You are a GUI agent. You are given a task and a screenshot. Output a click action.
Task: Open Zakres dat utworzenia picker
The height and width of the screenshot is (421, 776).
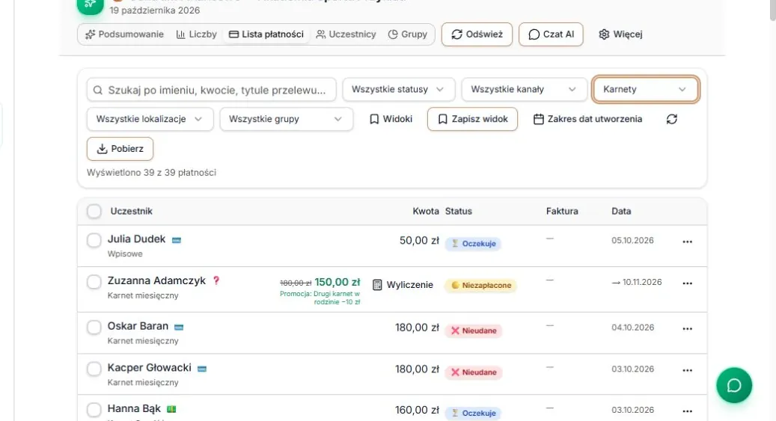coord(588,119)
